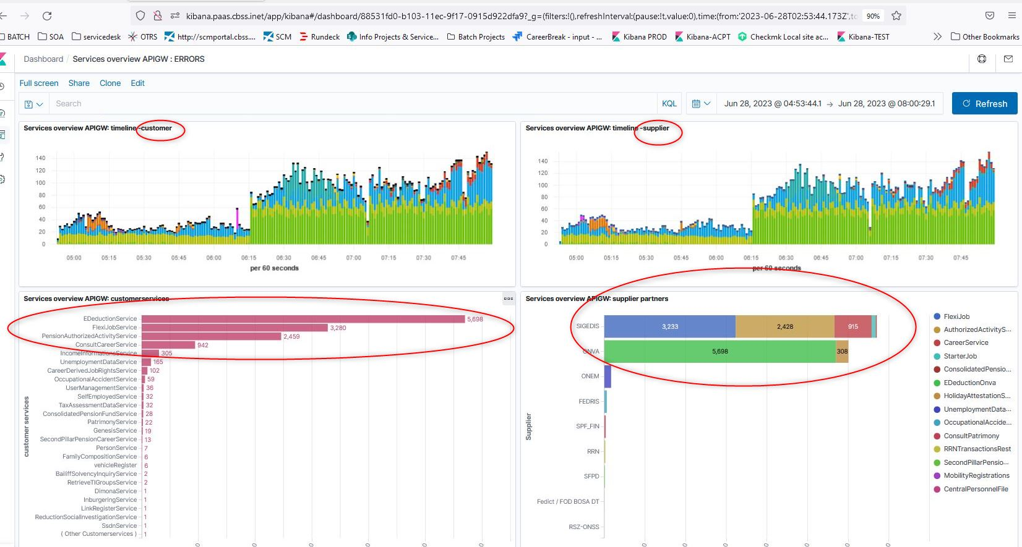Click the help lifebuoy icon in the header
Screen dimensions: 1022x547
[x=981, y=59]
